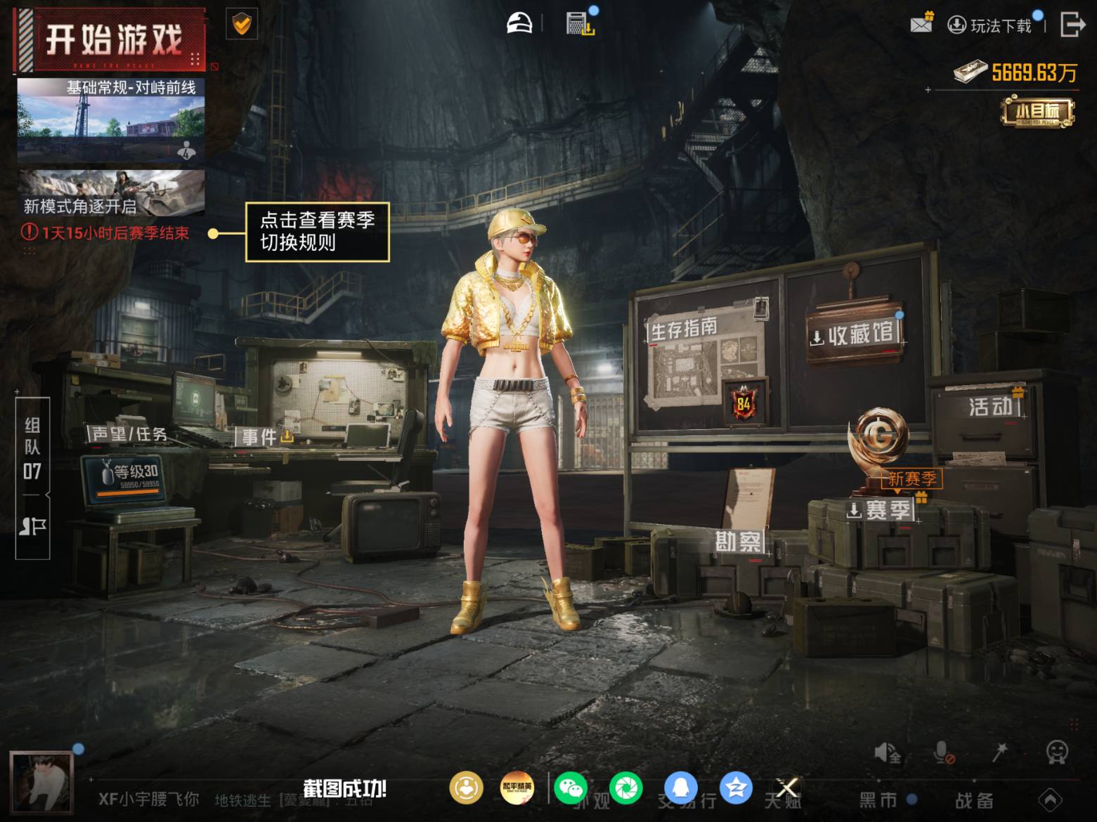This screenshot has width=1097, height=822.
Task: Open the 赛季 season entry
Action: (x=879, y=509)
